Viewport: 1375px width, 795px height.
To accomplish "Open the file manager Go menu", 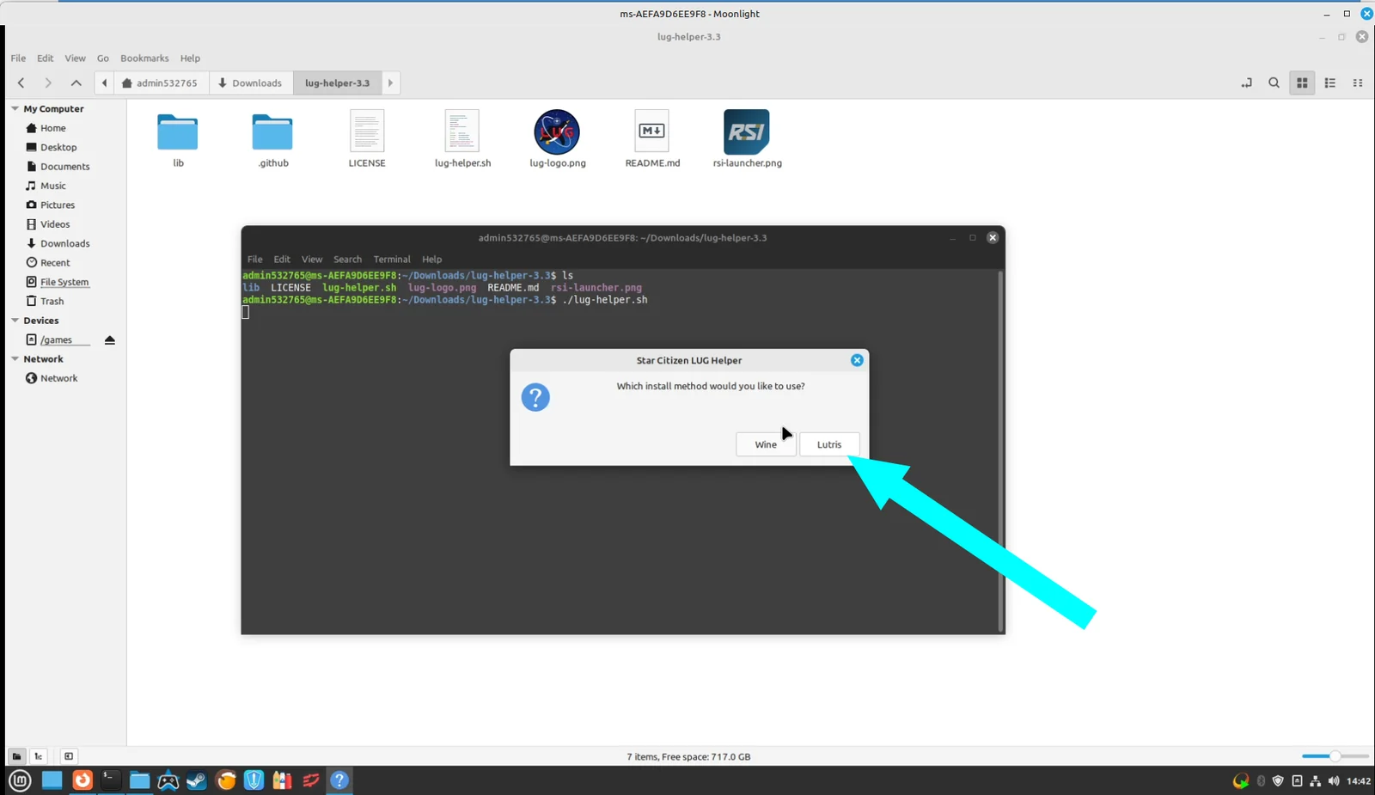I will pos(103,58).
